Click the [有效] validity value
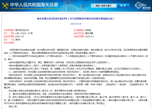152x109 pixels. (x=18, y=40)
